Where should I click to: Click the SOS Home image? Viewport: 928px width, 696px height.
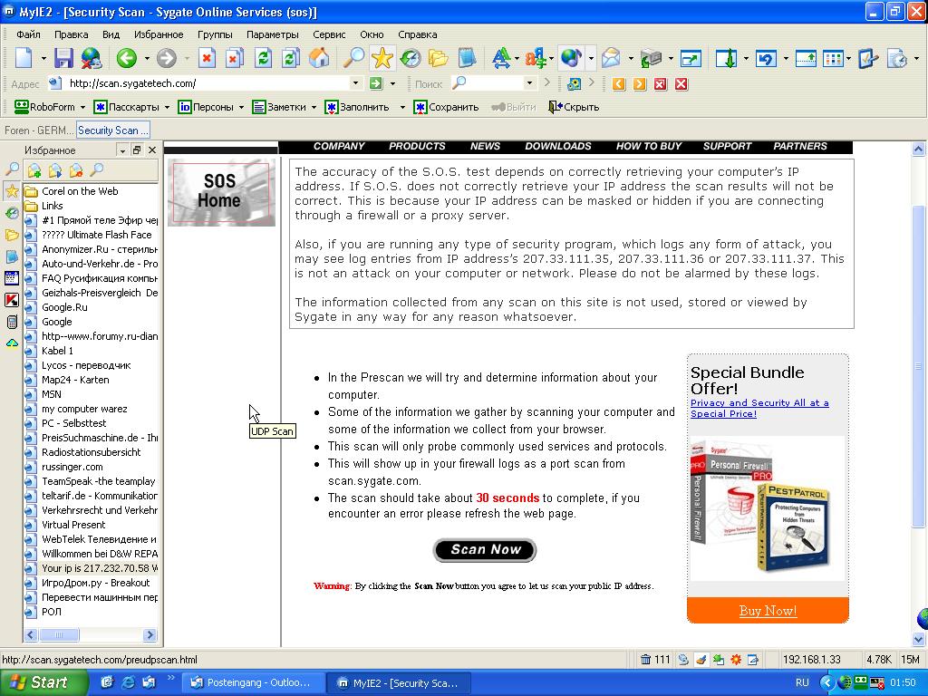[221, 192]
